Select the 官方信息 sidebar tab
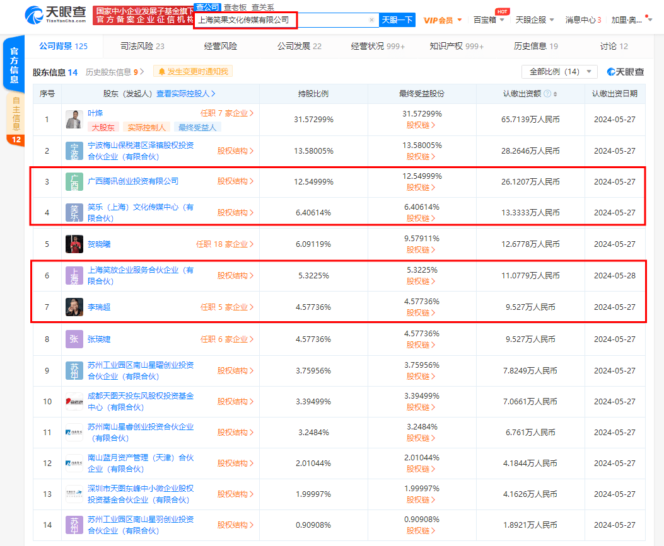 click(x=14, y=65)
